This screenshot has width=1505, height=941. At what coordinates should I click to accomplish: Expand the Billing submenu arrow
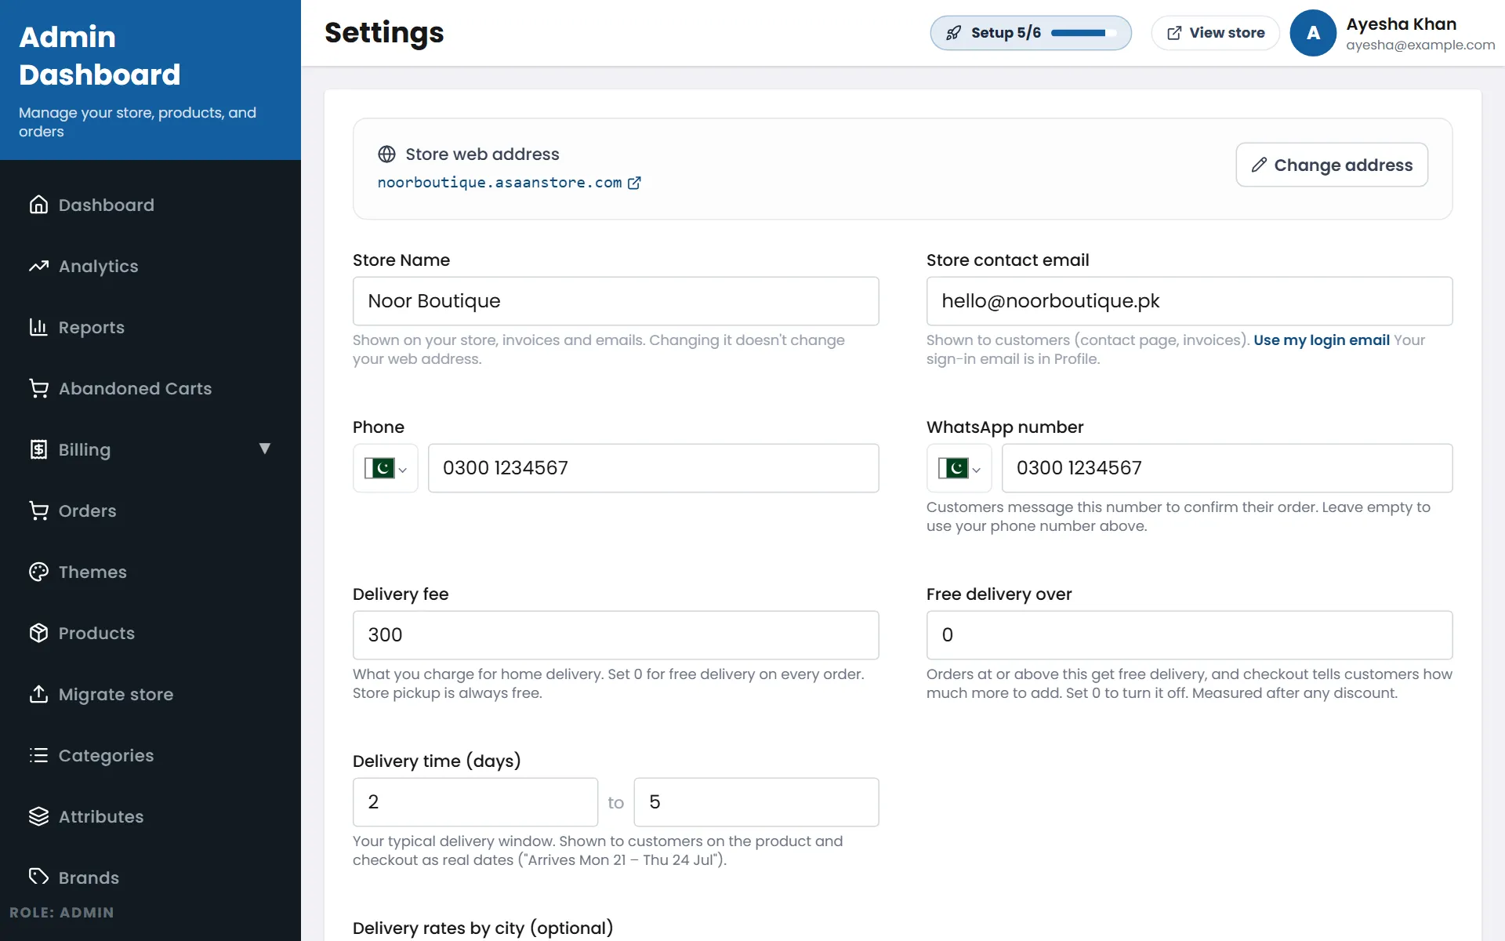pyautogui.click(x=265, y=449)
